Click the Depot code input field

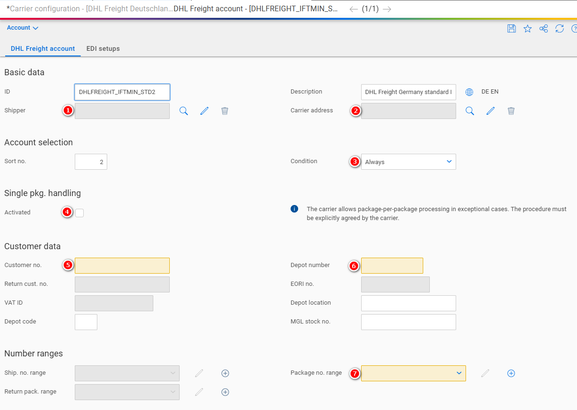[x=86, y=322]
